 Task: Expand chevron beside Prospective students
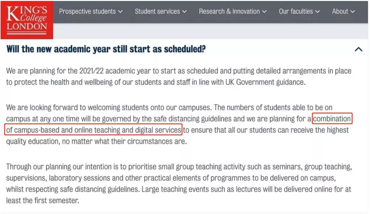coord(120,12)
